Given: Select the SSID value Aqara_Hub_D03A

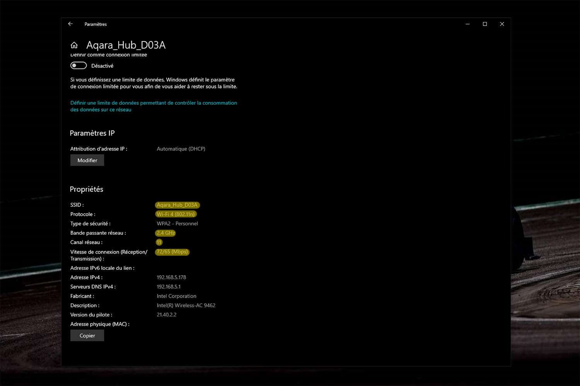Looking at the screenshot, I should click(177, 205).
